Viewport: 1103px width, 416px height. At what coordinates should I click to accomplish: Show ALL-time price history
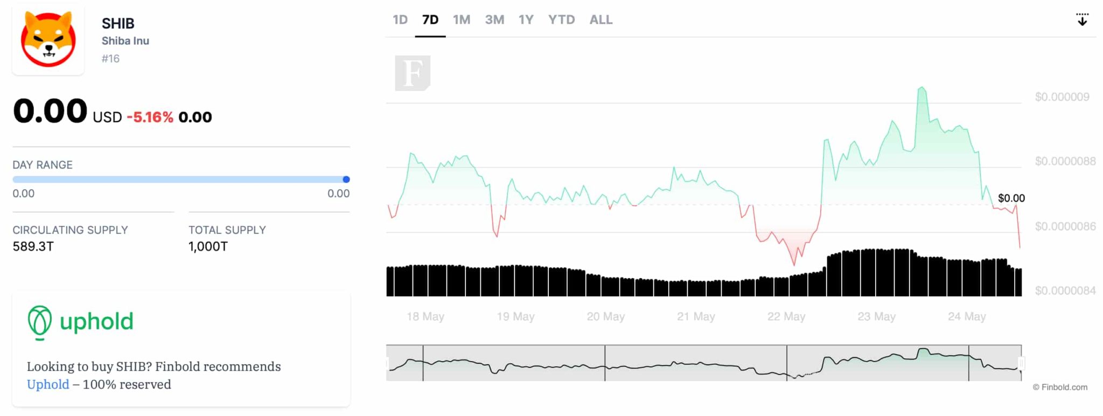pos(601,20)
